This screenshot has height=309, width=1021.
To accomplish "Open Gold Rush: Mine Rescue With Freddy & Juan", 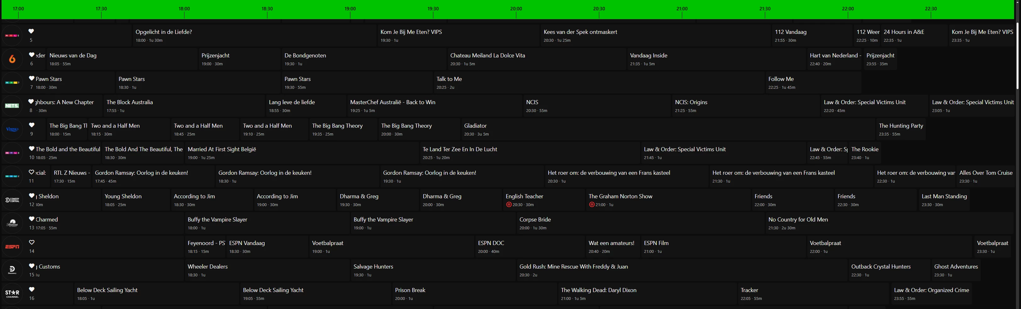I will pos(682,270).
